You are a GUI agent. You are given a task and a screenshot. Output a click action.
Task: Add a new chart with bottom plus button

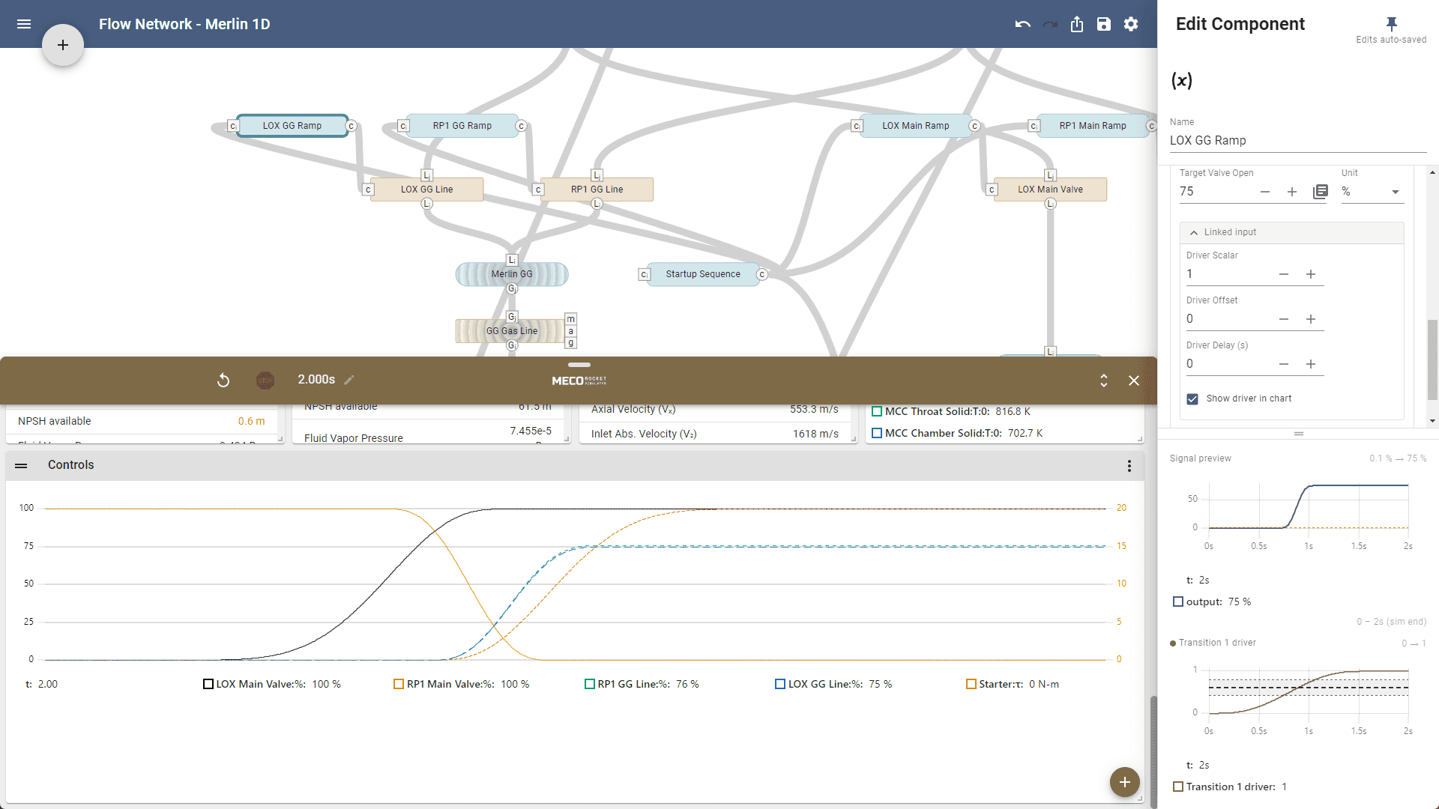pyautogui.click(x=1125, y=783)
